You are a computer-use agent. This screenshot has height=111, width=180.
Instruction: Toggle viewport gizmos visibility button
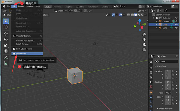113,15
